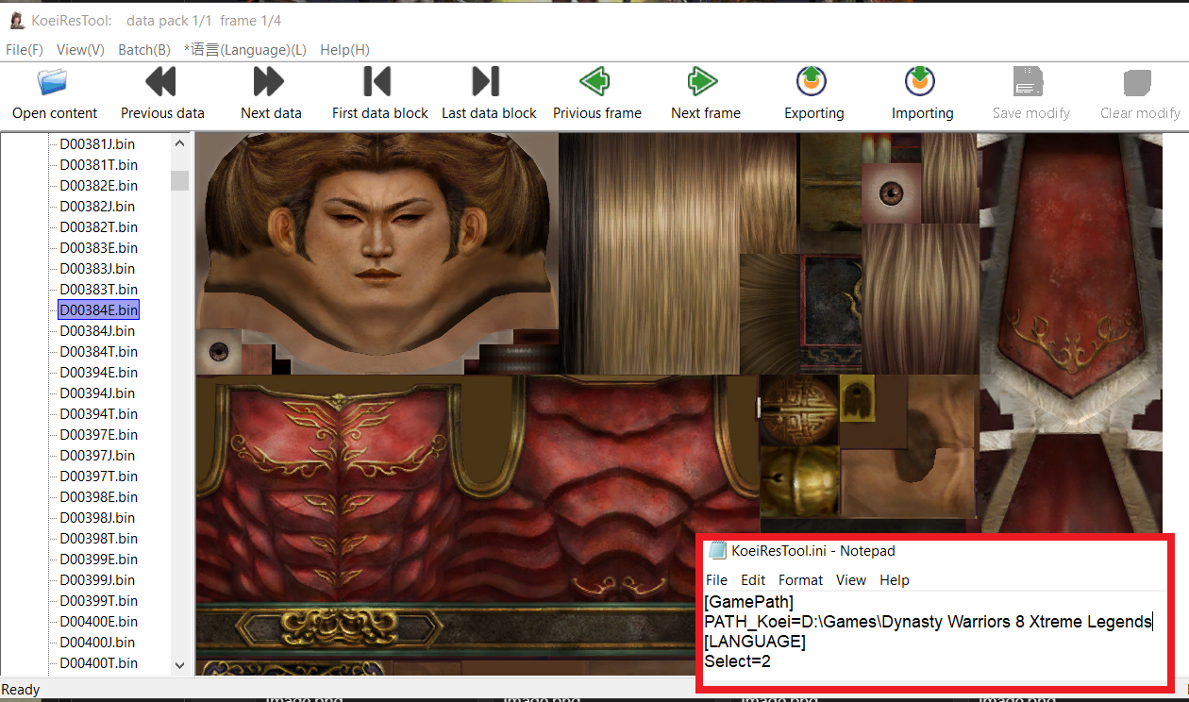Select D00397J.bin in the file list
Screen dimensions: 1189x702
click(98, 455)
